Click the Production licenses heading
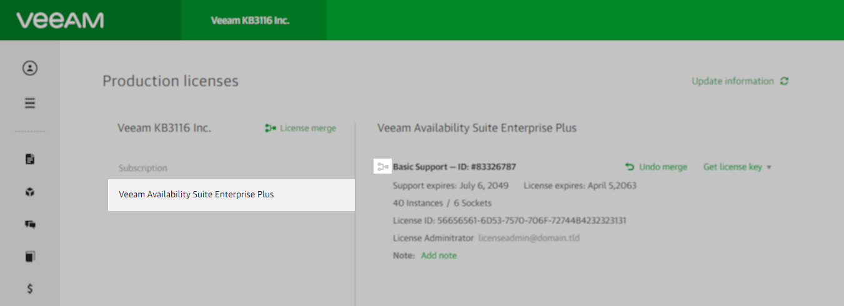844x306 pixels. [x=171, y=81]
